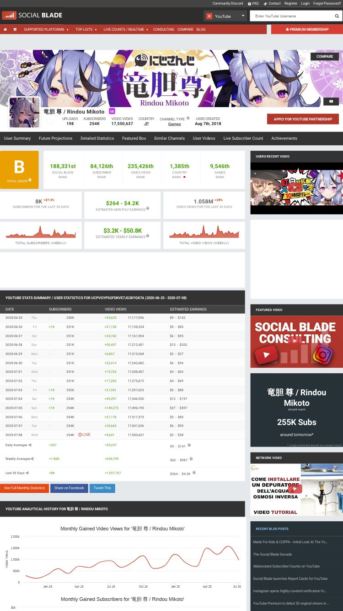Open Social Blade launches Report Cards post
The width and height of the screenshot is (343, 611).
[290, 578]
